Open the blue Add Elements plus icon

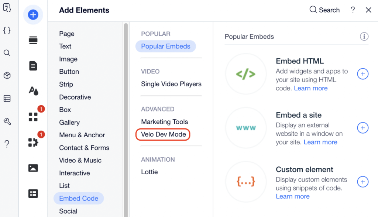33,15
